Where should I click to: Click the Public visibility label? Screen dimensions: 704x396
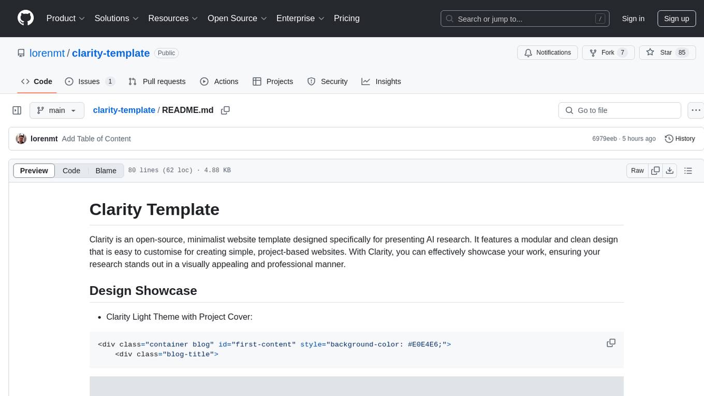click(166, 53)
